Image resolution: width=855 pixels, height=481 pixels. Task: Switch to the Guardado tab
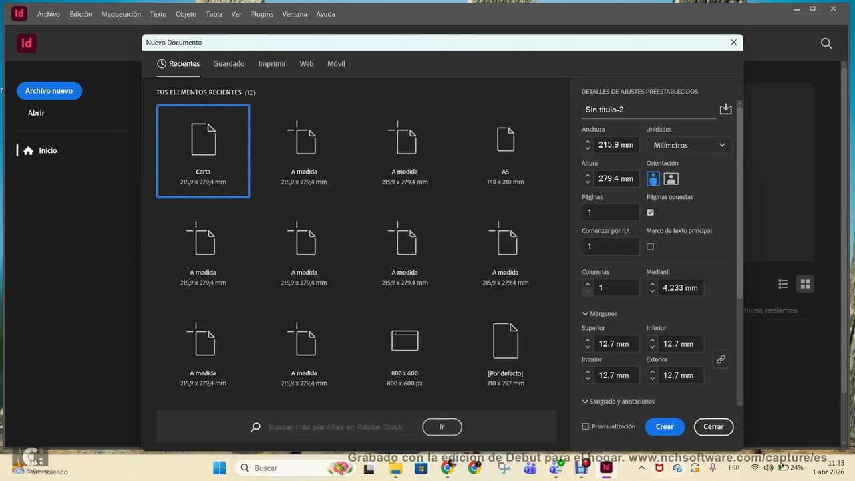tap(229, 64)
